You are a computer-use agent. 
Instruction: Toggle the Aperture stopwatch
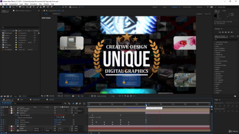(16, 124)
